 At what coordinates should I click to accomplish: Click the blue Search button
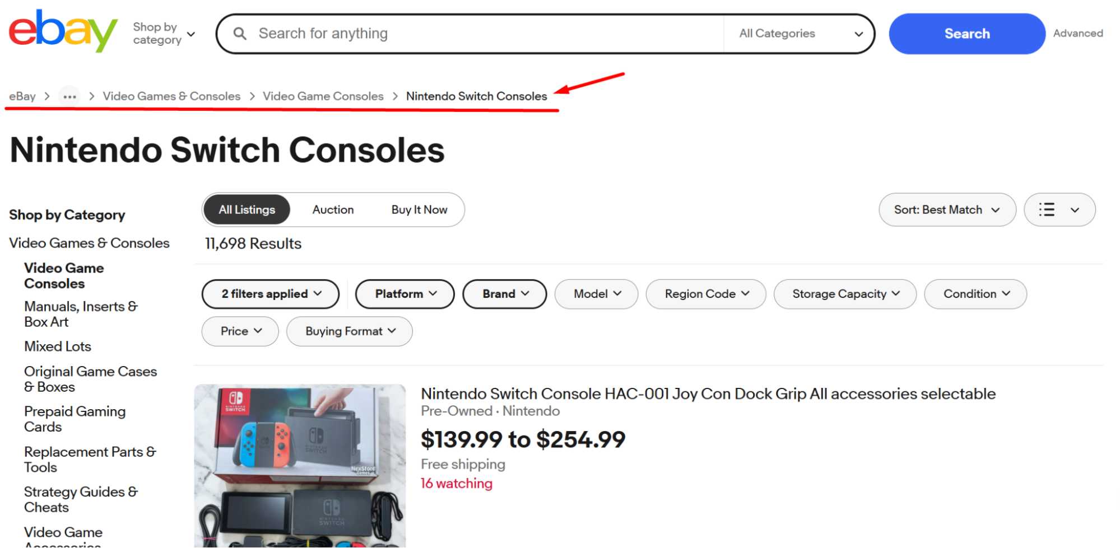966,34
